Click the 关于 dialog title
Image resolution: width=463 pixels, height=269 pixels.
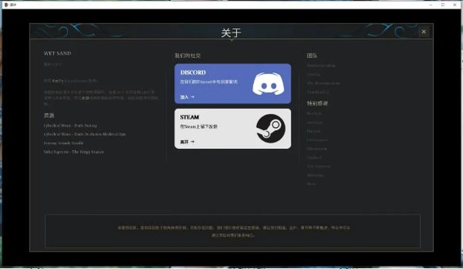coord(231,32)
